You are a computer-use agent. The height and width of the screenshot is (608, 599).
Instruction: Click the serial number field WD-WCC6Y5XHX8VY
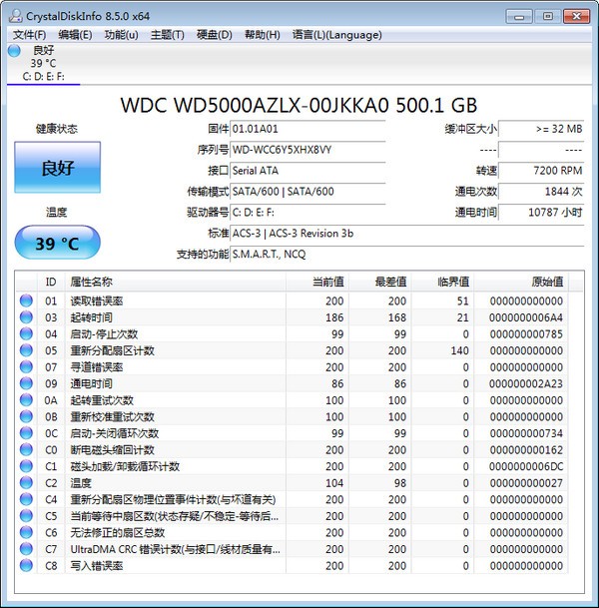[306, 150]
